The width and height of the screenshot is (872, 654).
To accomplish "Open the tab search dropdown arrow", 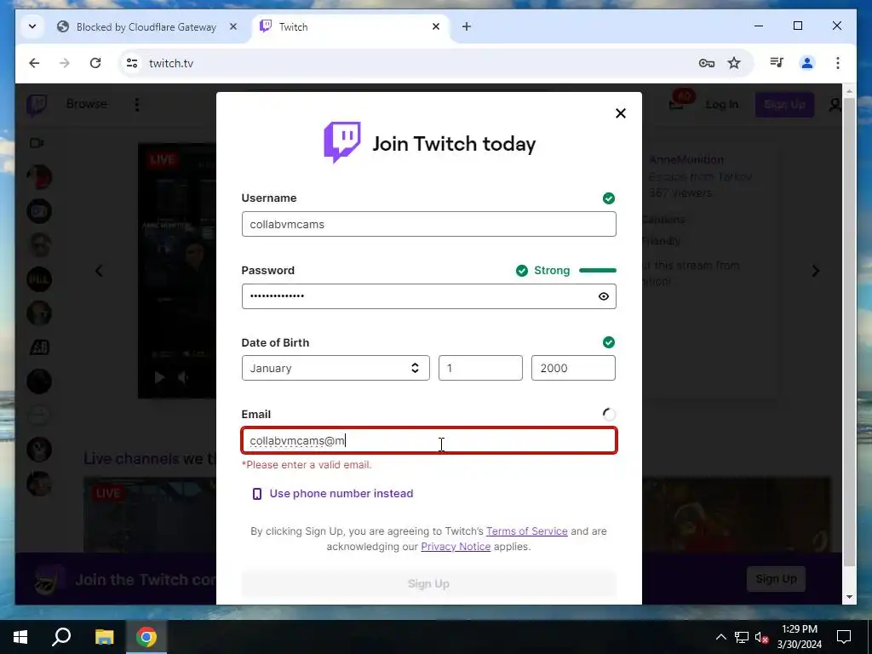I will coord(32,26).
